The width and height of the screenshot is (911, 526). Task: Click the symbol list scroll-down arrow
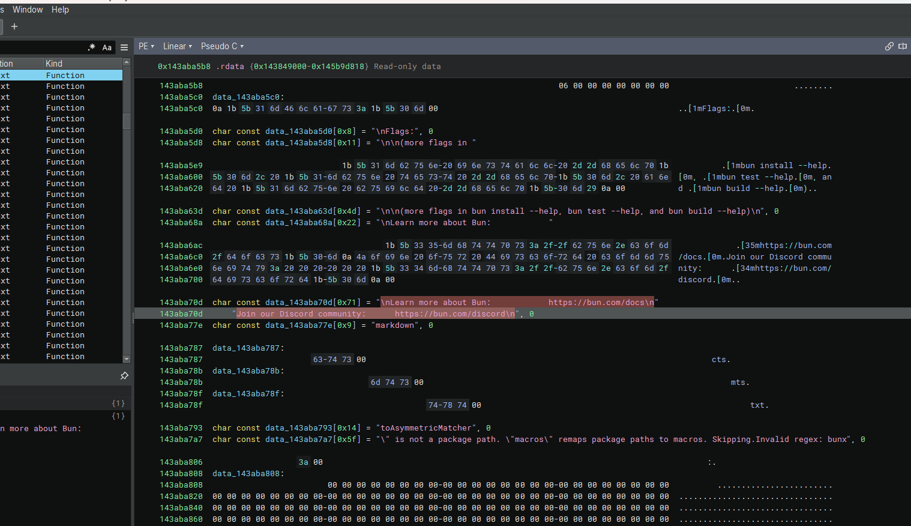127,359
